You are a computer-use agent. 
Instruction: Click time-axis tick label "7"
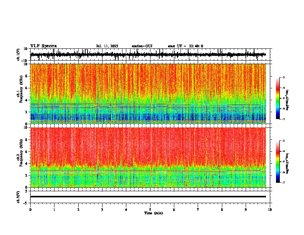[198, 210]
